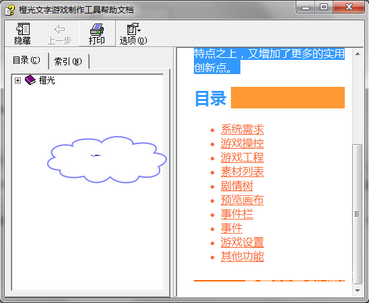Open the 预览画布 link
The image size is (369, 303).
pyautogui.click(x=242, y=200)
